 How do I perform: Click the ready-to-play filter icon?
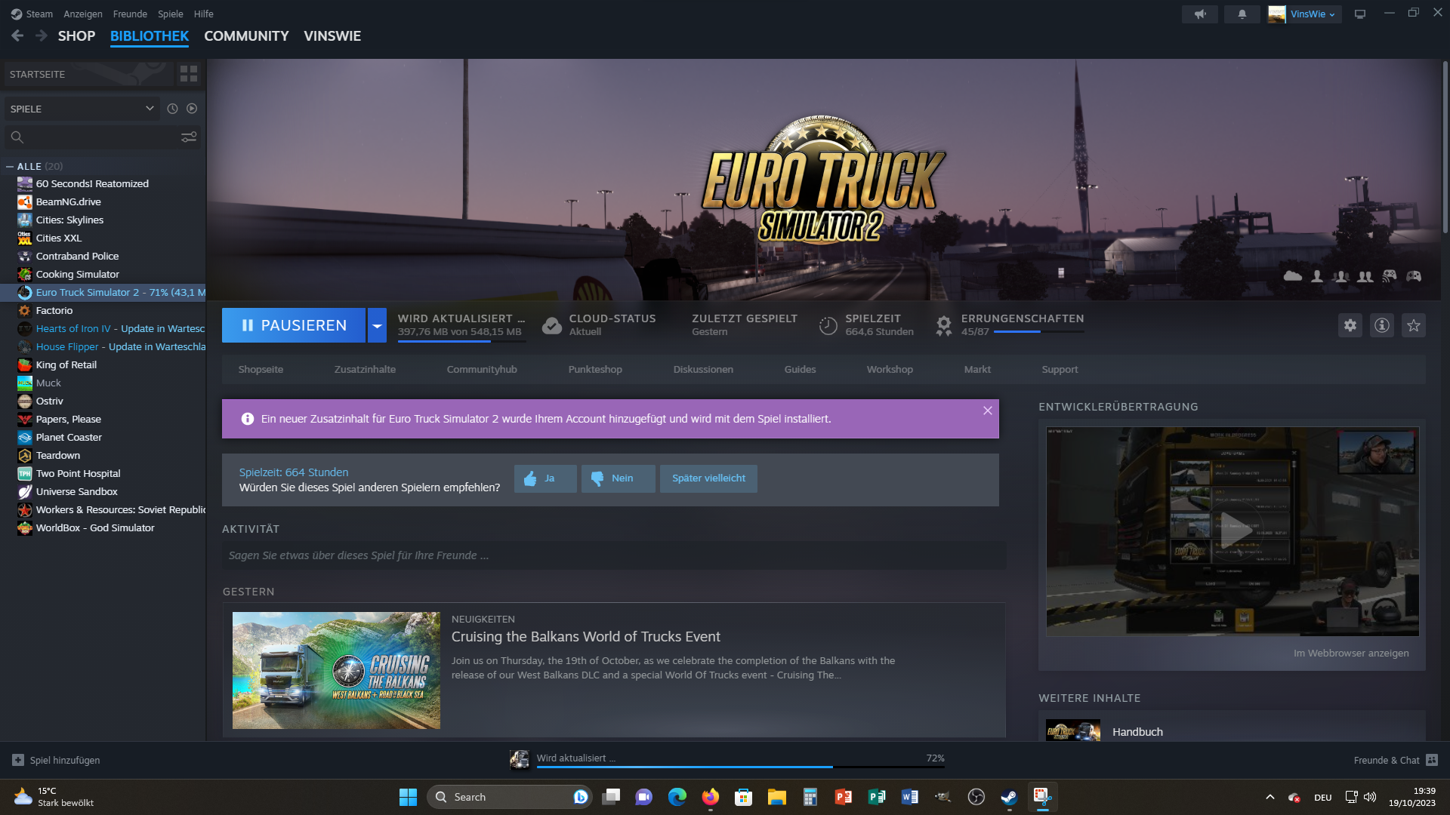[x=192, y=109]
